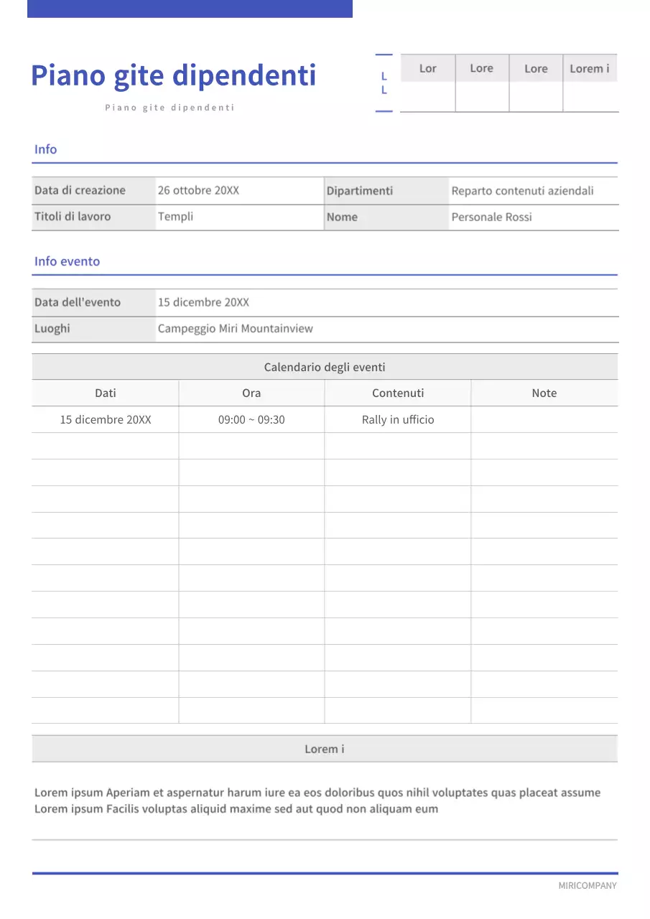Screen dimensions: 650x919
Task: Select the event date '15 dicembre 20XX' field
Action: pyautogui.click(x=203, y=302)
